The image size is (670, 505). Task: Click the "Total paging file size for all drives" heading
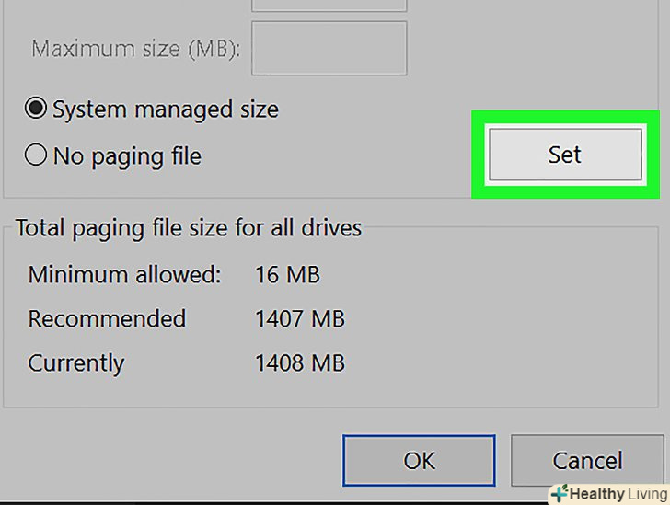[189, 227]
